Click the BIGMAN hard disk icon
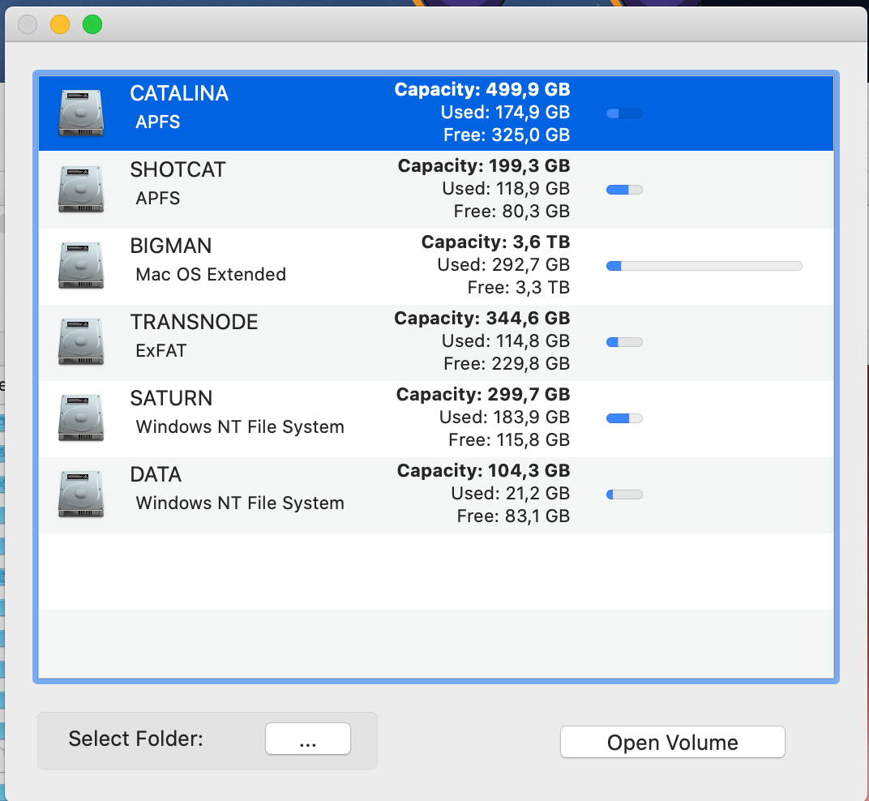Image resolution: width=869 pixels, height=801 pixels. click(81, 266)
